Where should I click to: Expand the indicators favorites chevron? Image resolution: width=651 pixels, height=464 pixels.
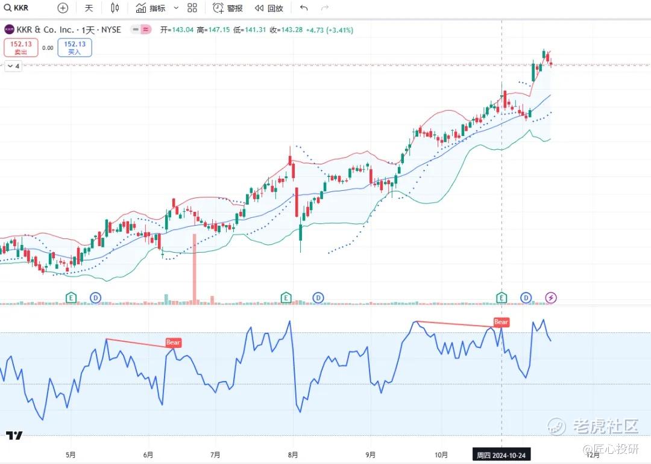(x=176, y=8)
